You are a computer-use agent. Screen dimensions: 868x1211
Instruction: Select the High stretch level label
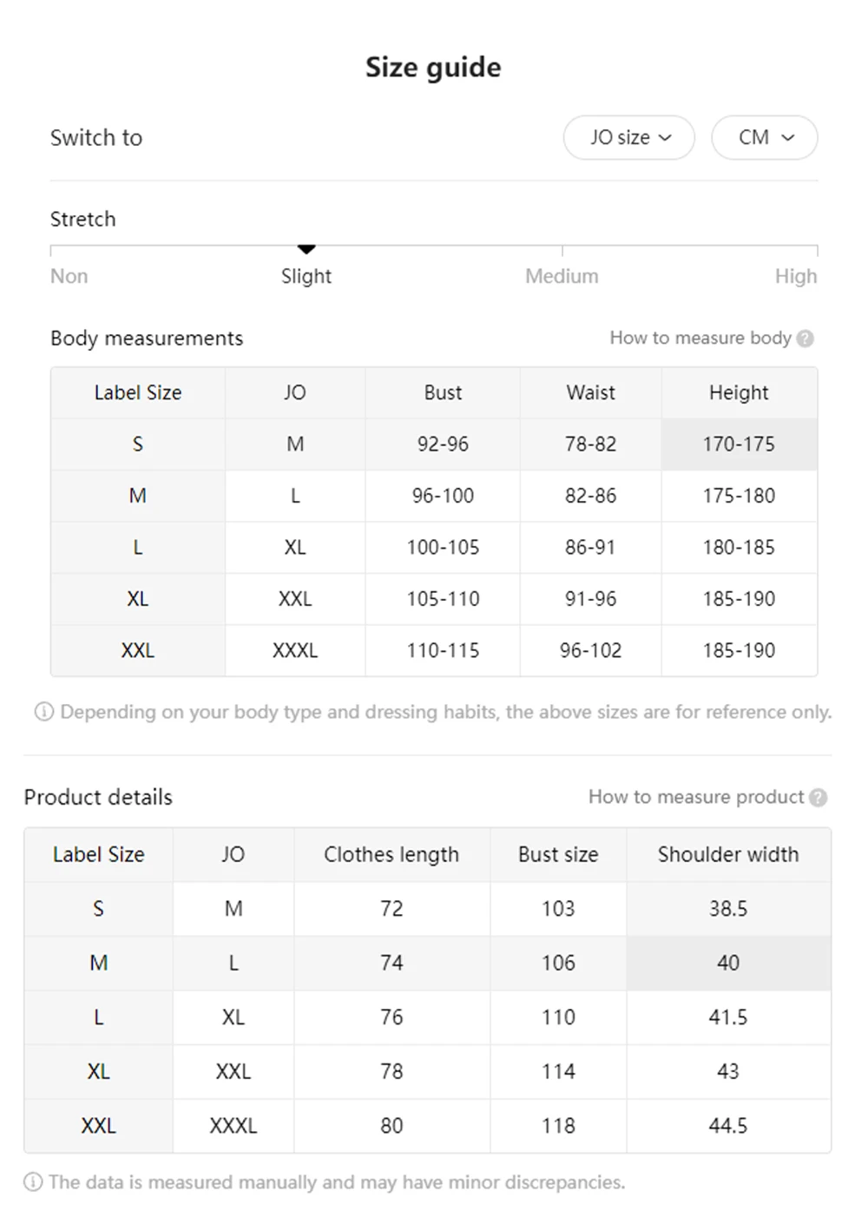(x=796, y=276)
